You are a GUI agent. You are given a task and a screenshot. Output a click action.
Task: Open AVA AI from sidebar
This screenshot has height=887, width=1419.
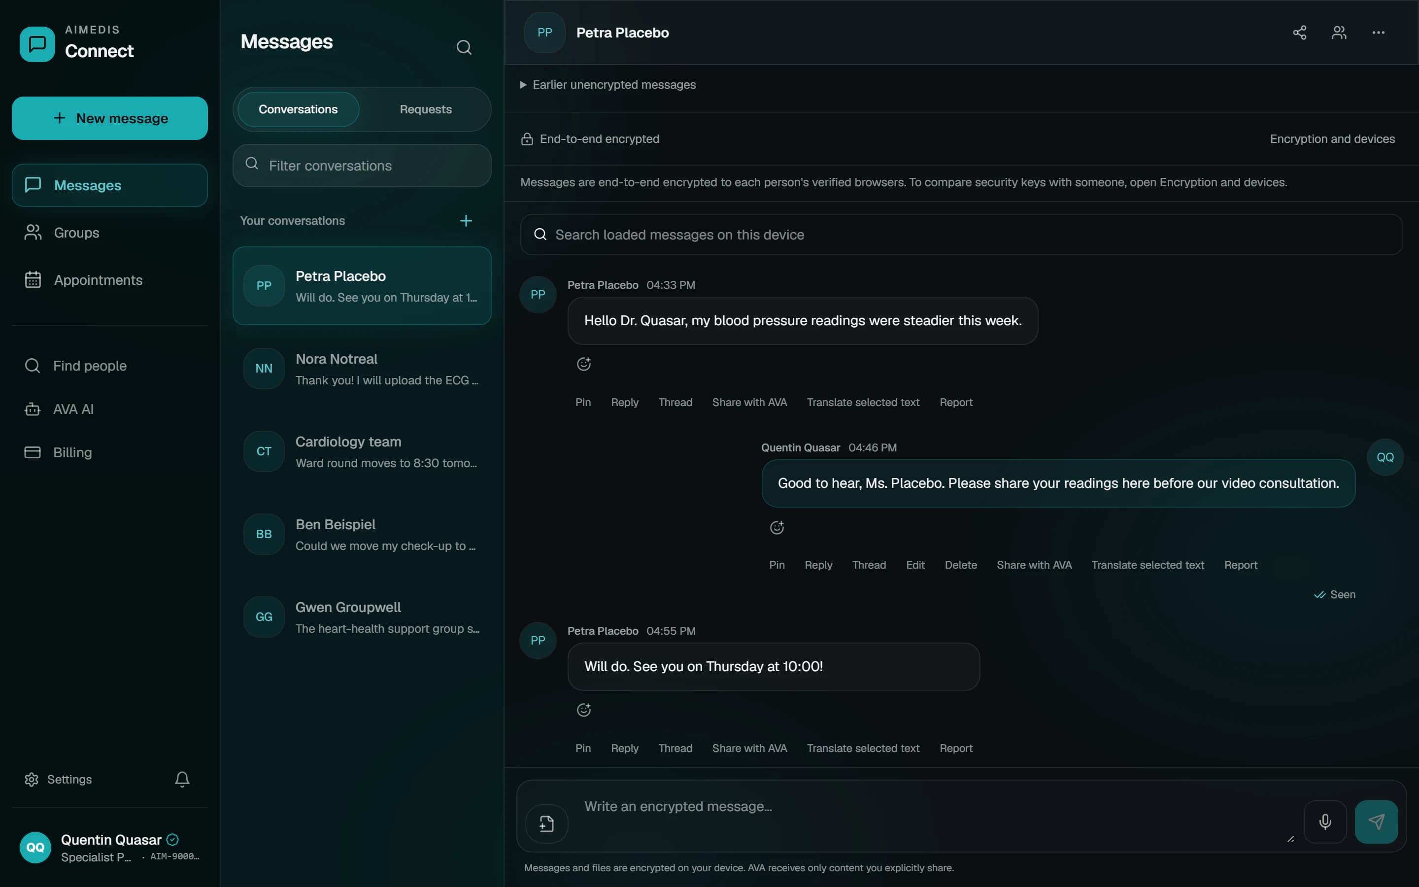point(110,409)
